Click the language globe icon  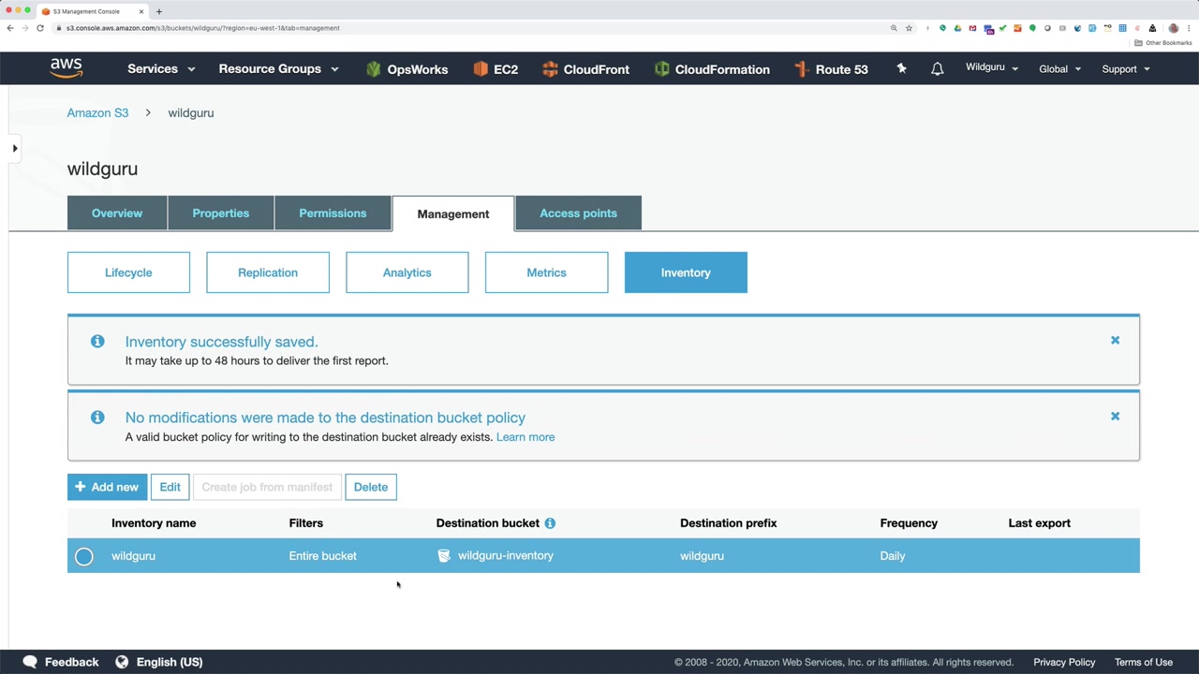point(122,662)
